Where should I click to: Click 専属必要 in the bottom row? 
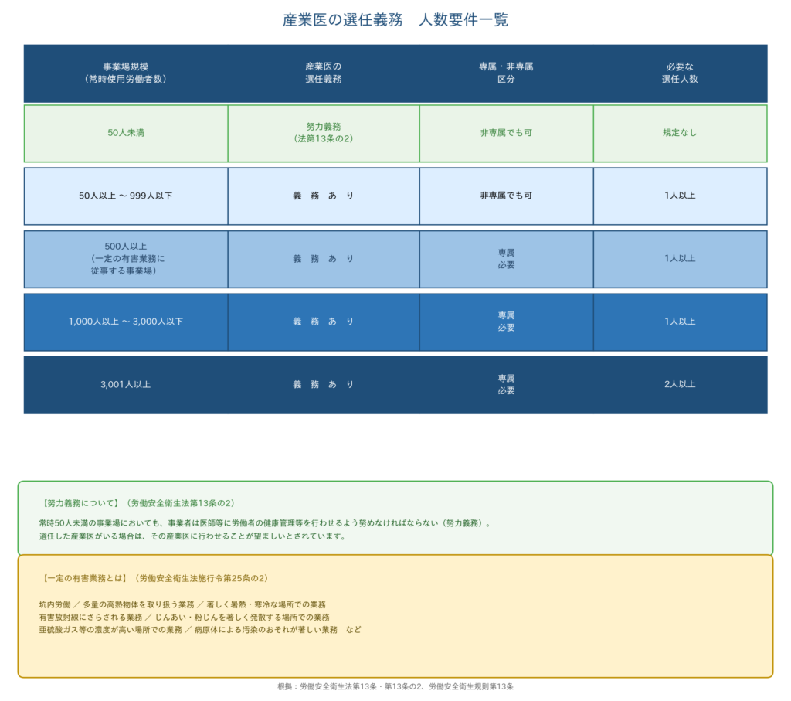tap(506, 384)
